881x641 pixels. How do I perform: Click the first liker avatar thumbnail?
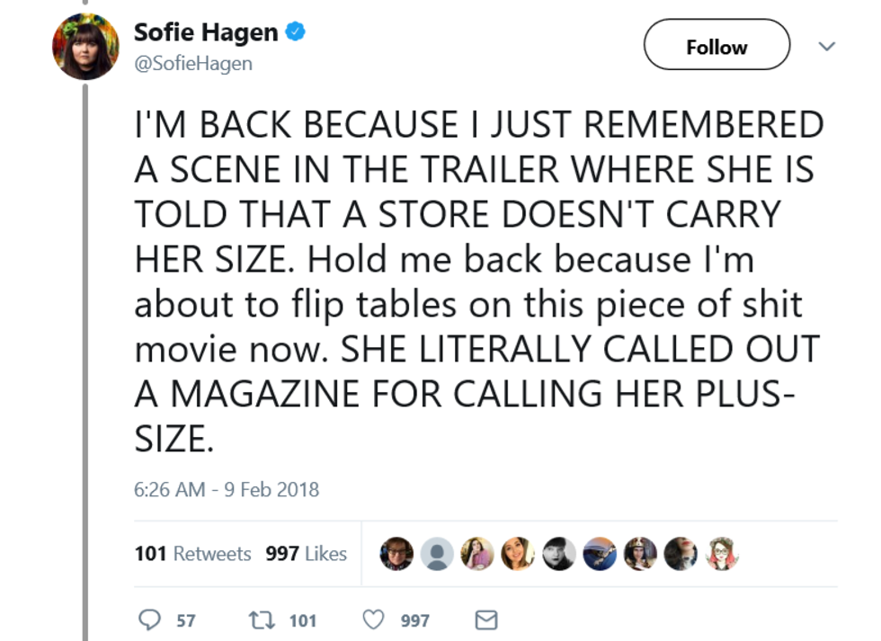[396, 554]
